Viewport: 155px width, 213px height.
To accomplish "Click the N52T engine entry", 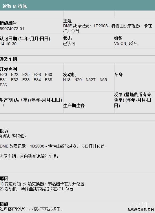I will coord(90,80).
